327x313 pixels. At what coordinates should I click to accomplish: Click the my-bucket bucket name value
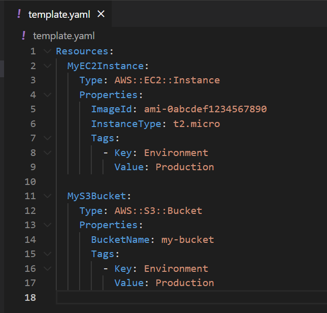point(187,240)
